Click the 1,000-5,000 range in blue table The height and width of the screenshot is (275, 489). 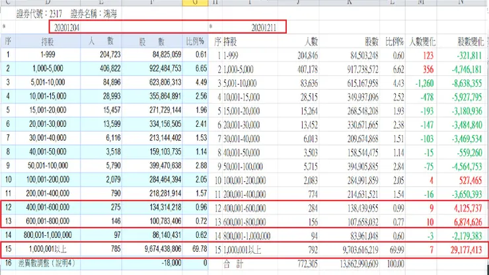(x=48, y=68)
